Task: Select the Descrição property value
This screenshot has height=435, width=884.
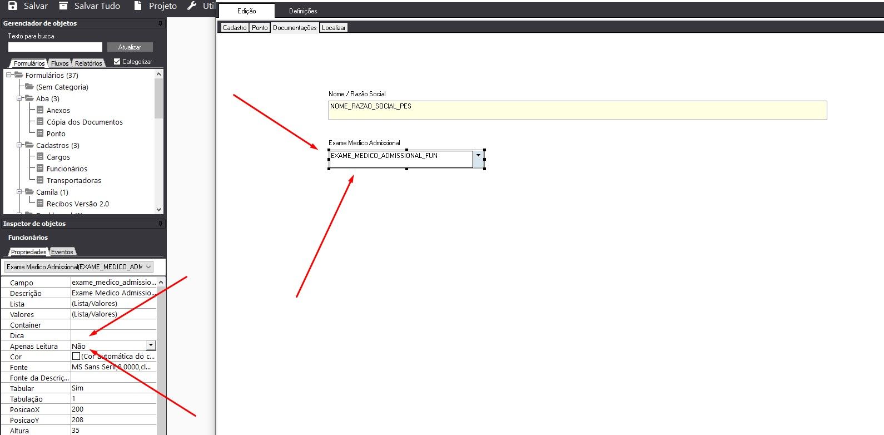Action: click(x=113, y=293)
